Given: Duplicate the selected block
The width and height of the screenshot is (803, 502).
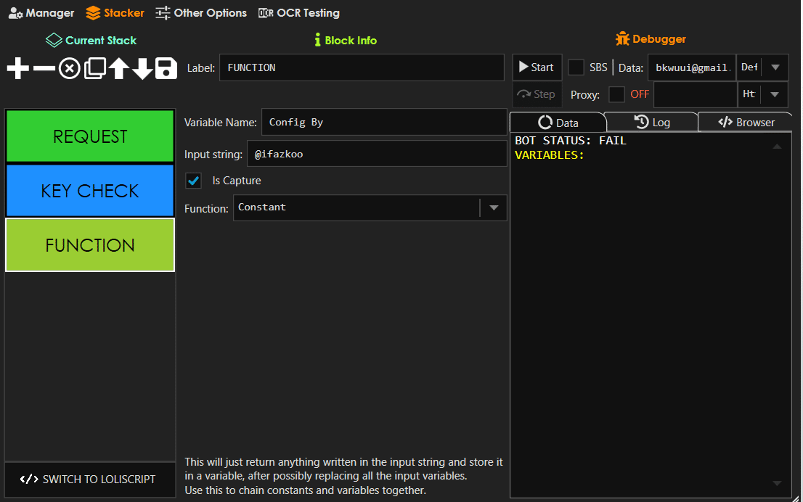Looking at the screenshot, I should pyautogui.click(x=94, y=68).
